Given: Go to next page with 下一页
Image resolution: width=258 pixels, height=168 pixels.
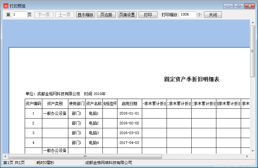Looking at the screenshot, I should 44,15.
